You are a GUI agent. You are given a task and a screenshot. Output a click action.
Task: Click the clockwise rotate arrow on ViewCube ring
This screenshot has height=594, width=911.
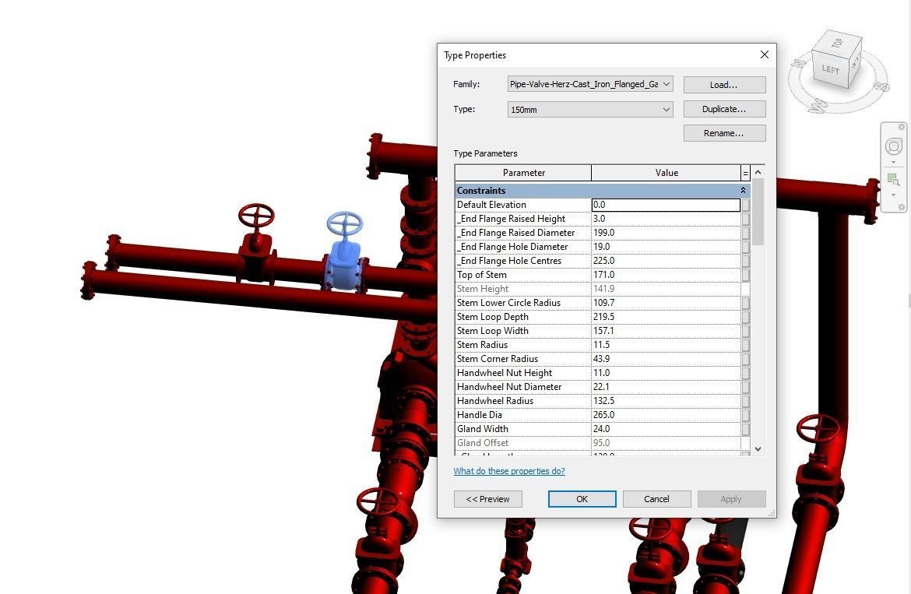pyautogui.click(x=885, y=86)
